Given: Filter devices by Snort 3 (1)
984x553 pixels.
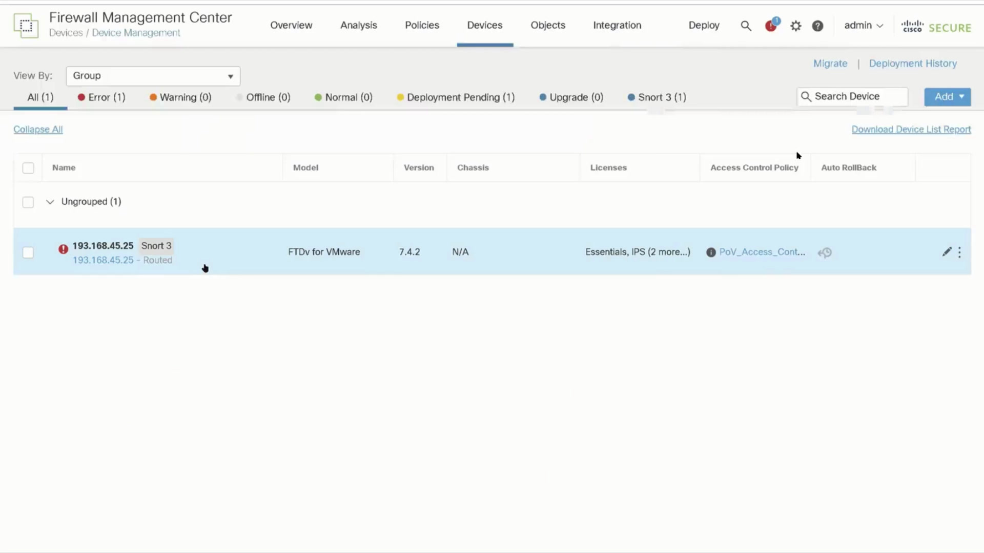Looking at the screenshot, I should [657, 97].
